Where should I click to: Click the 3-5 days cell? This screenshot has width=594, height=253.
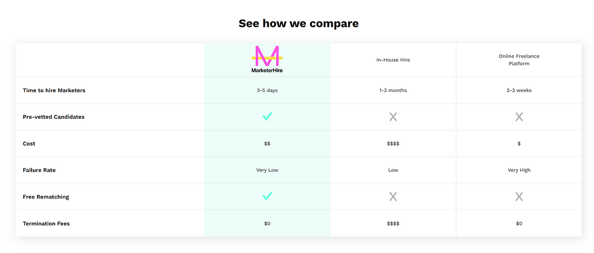tap(267, 90)
